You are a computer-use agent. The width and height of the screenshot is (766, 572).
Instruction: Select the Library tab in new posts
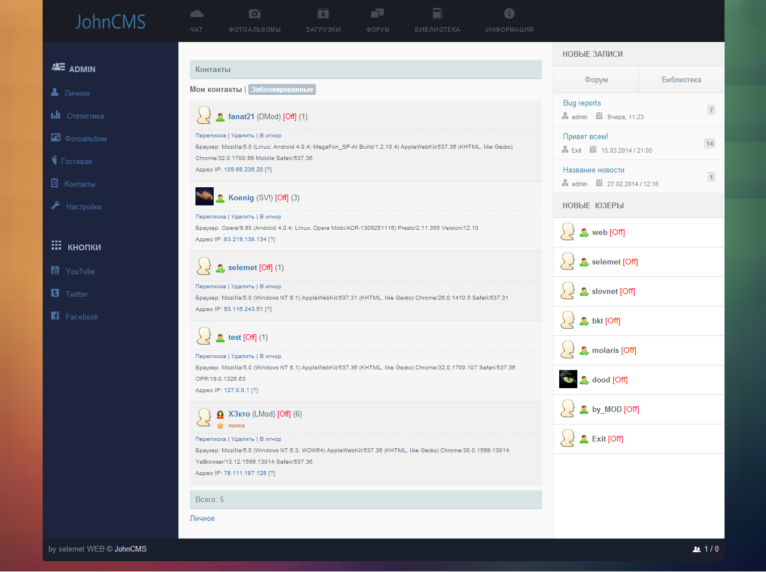tap(681, 80)
